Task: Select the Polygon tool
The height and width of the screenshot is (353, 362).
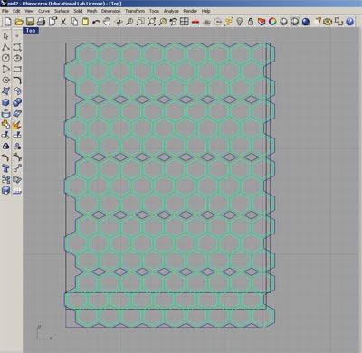Action: [5, 80]
